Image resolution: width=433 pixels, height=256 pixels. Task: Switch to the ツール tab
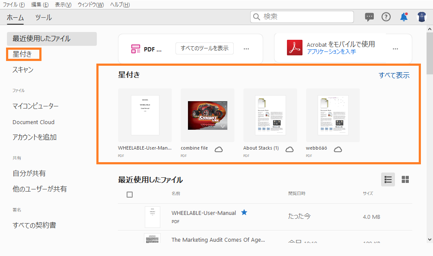click(43, 18)
